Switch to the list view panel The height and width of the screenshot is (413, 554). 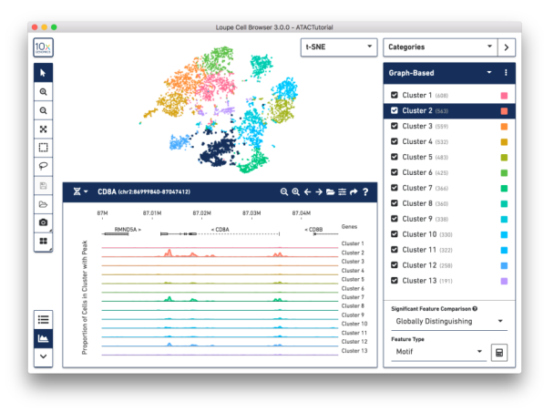pyautogui.click(x=43, y=317)
